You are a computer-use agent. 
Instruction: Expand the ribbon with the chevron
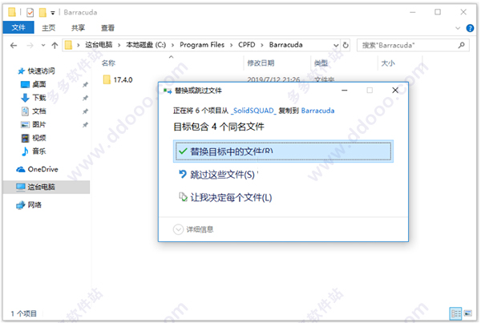click(x=458, y=28)
